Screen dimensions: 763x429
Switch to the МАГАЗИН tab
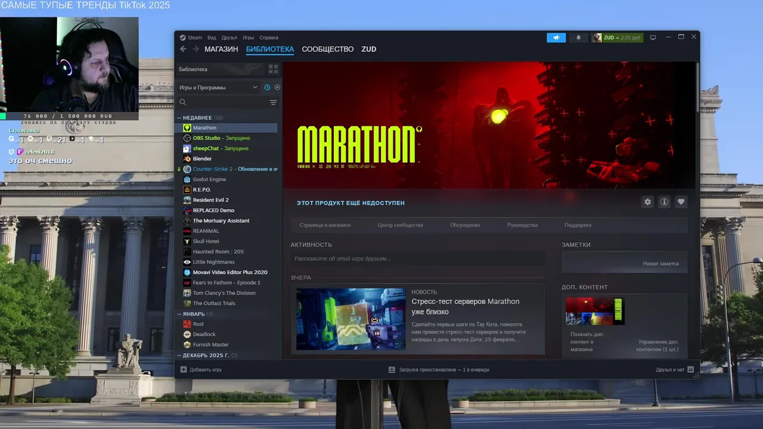click(221, 49)
